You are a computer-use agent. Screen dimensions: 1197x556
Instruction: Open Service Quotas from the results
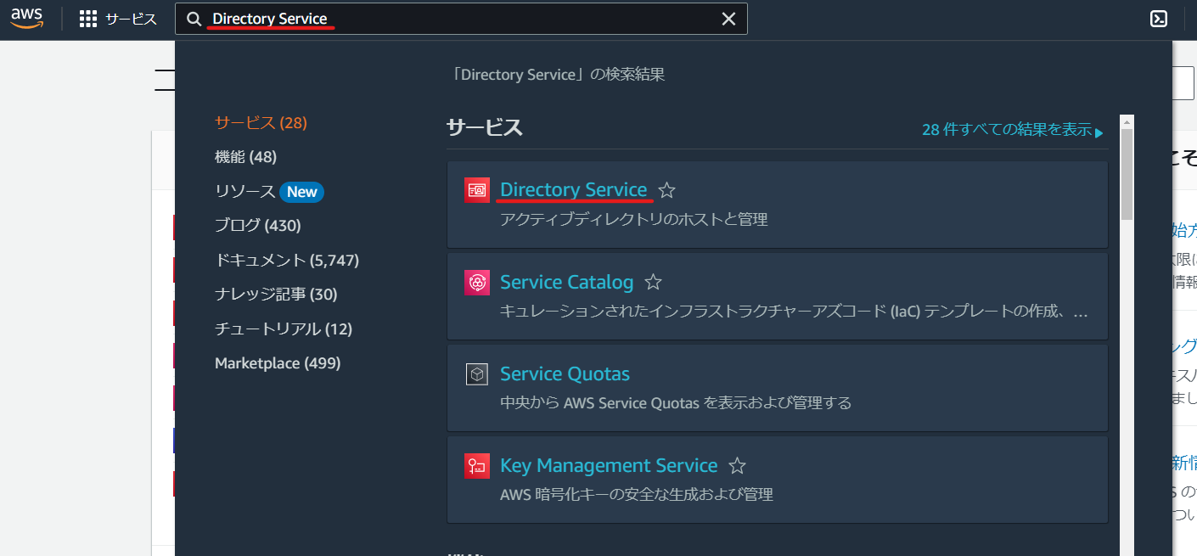tap(565, 373)
